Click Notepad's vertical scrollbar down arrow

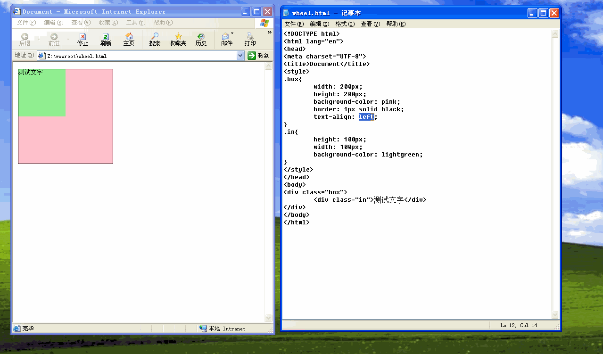(x=555, y=314)
